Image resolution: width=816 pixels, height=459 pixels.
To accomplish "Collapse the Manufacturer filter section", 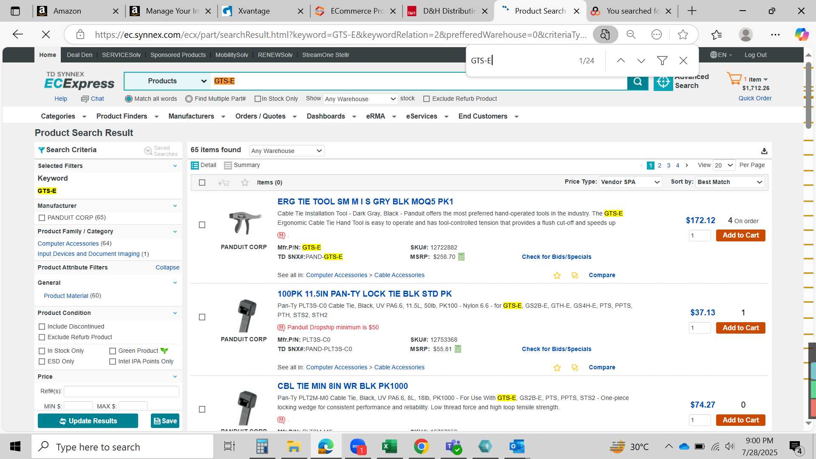I will coord(175,206).
